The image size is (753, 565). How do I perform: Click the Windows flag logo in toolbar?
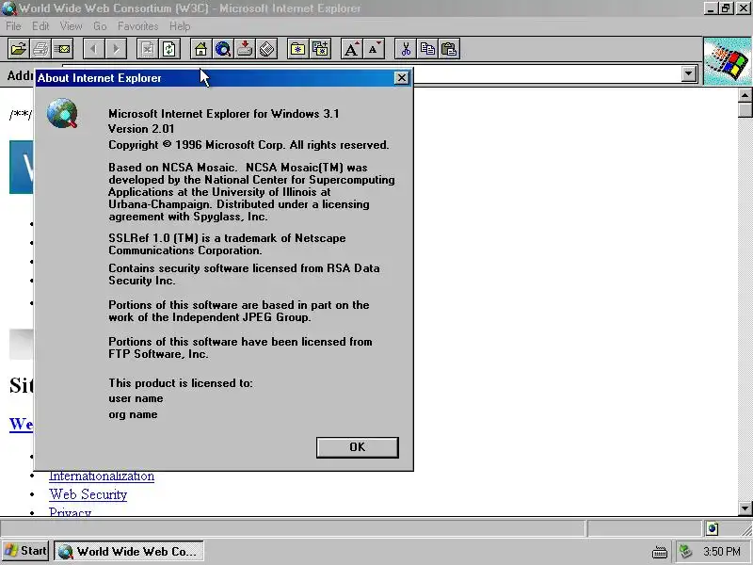click(728, 61)
